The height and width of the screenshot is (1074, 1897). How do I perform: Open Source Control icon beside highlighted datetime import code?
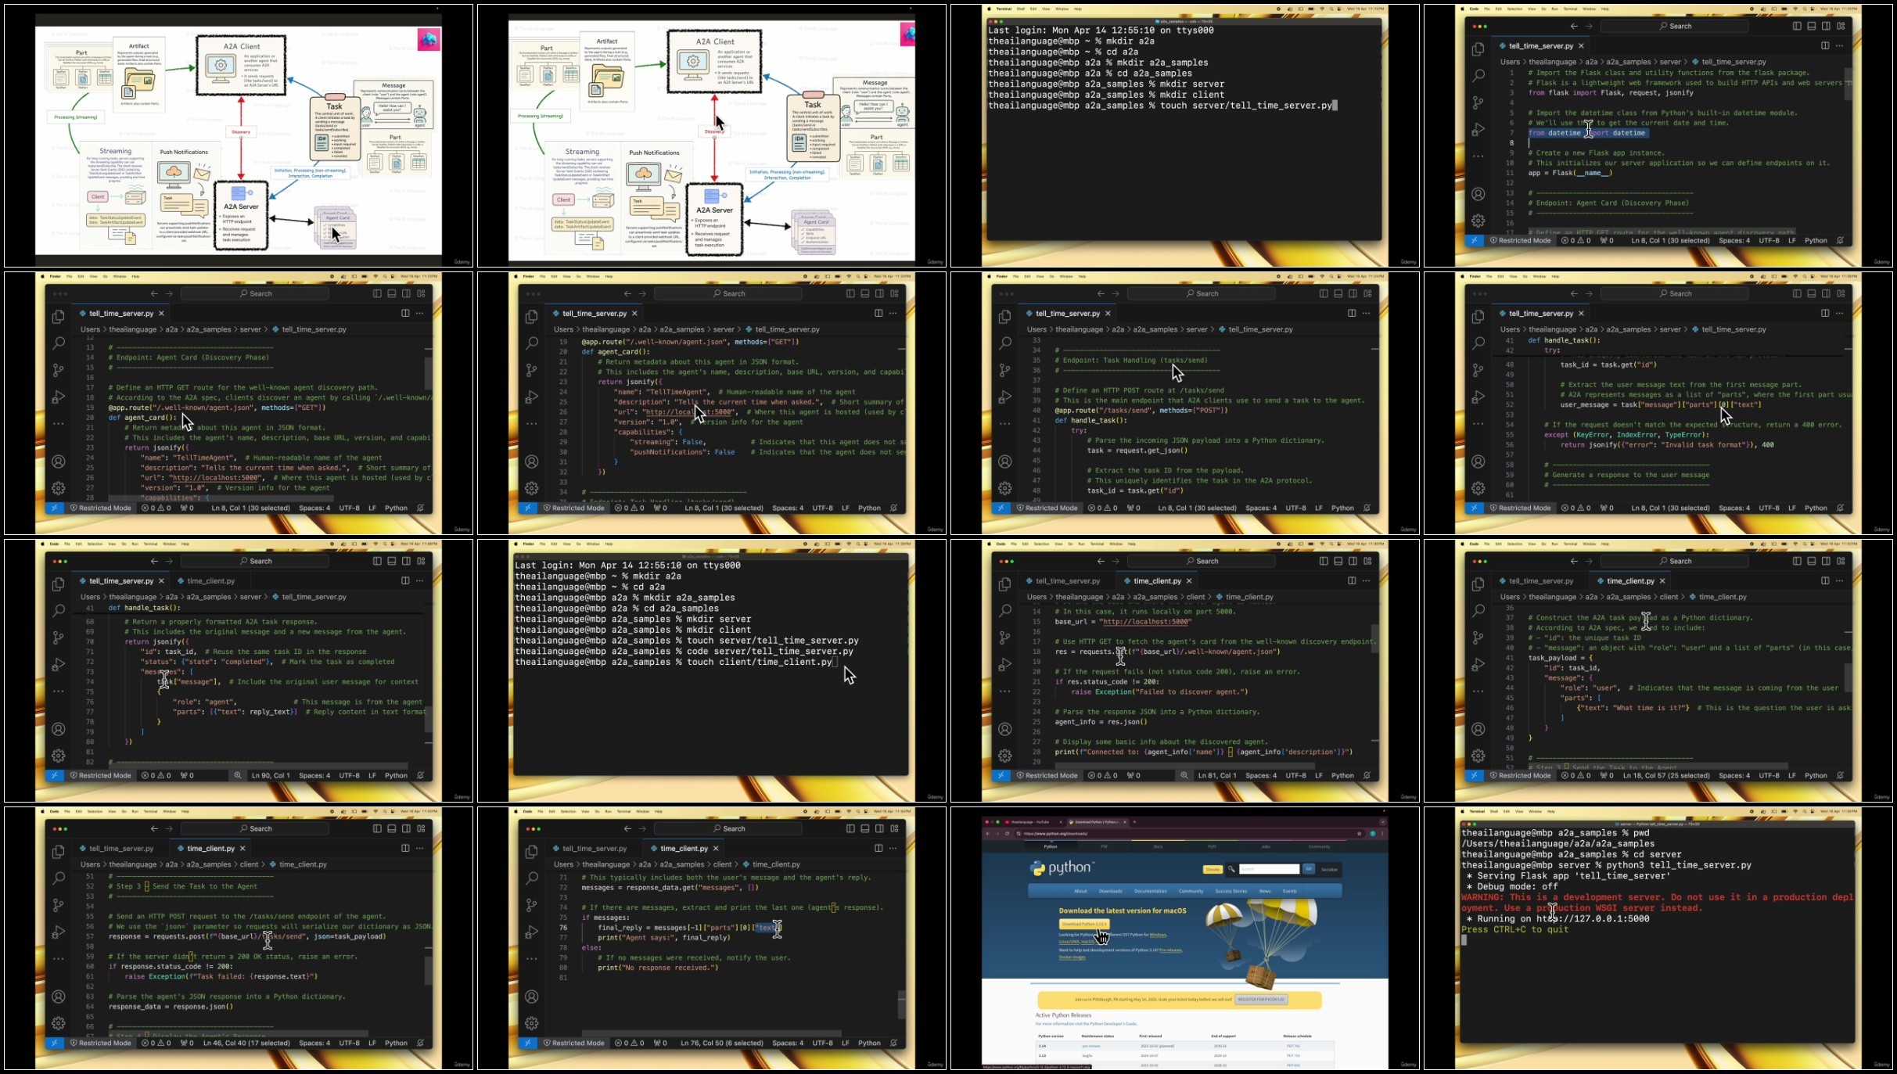[x=1478, y=102]
